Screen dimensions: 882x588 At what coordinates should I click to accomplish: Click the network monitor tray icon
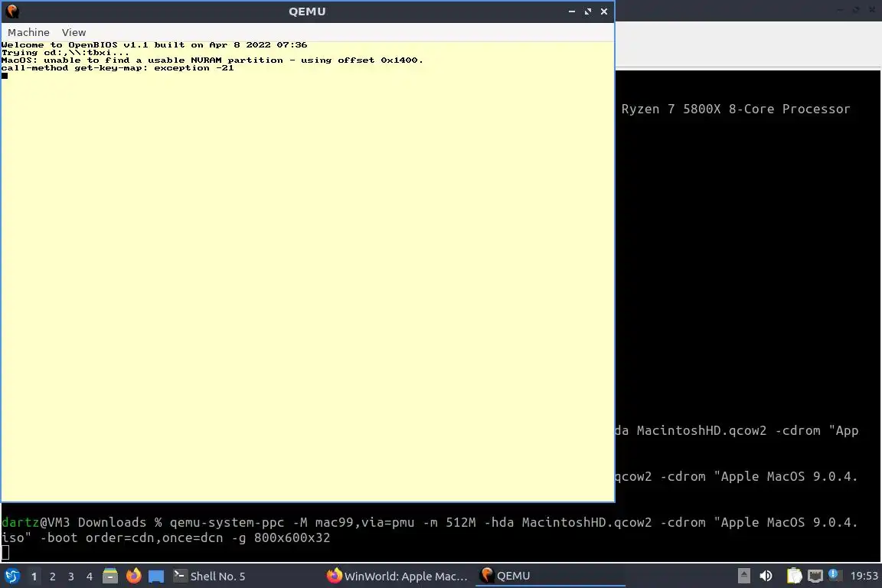point(815,577)
